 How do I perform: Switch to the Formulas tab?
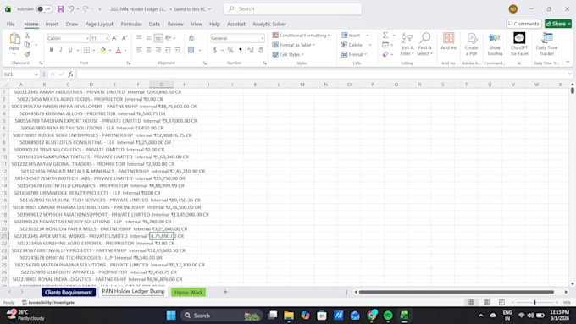pos(131,24)
